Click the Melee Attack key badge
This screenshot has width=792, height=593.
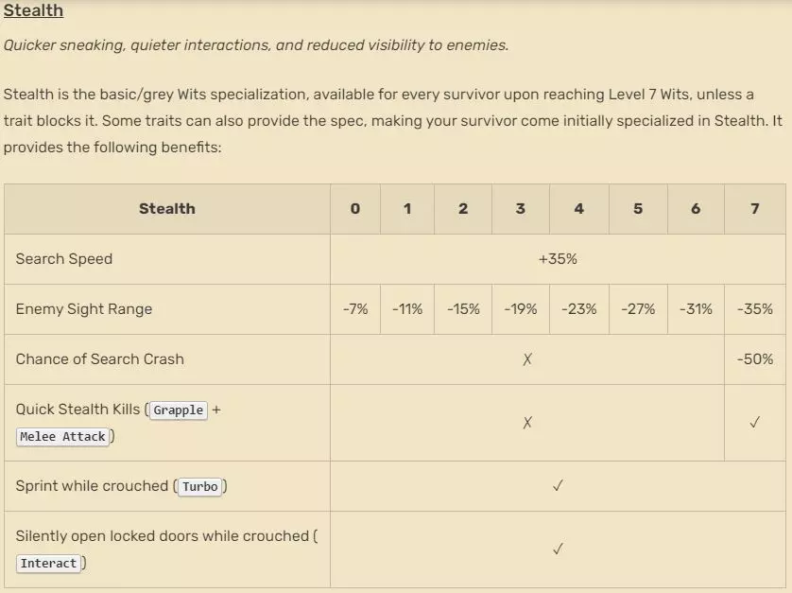[62, 436]
